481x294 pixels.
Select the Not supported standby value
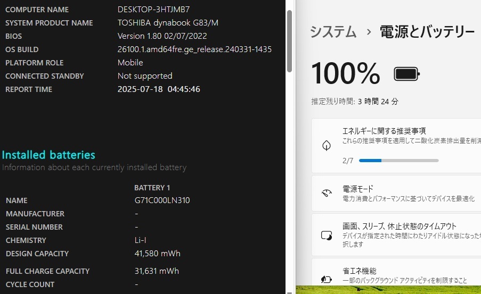145,76
